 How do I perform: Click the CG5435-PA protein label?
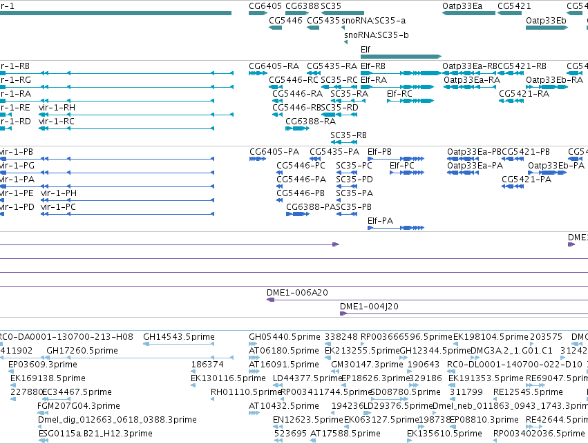[334, 152]
